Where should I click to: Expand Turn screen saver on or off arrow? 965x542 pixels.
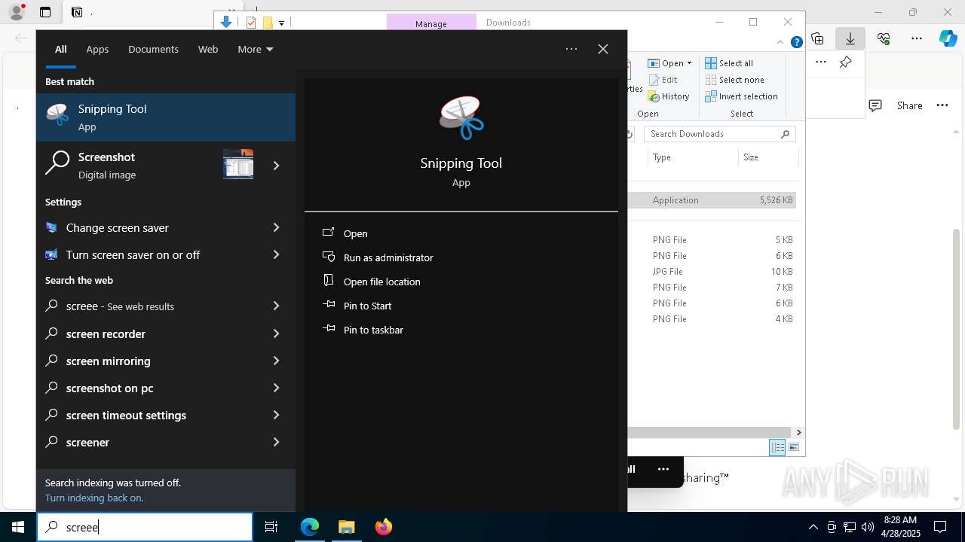tap(276, 254)
